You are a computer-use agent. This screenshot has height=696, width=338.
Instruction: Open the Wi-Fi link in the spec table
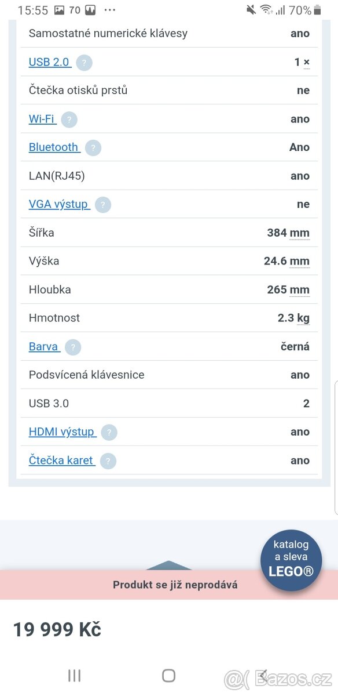(x=42, y=119)
